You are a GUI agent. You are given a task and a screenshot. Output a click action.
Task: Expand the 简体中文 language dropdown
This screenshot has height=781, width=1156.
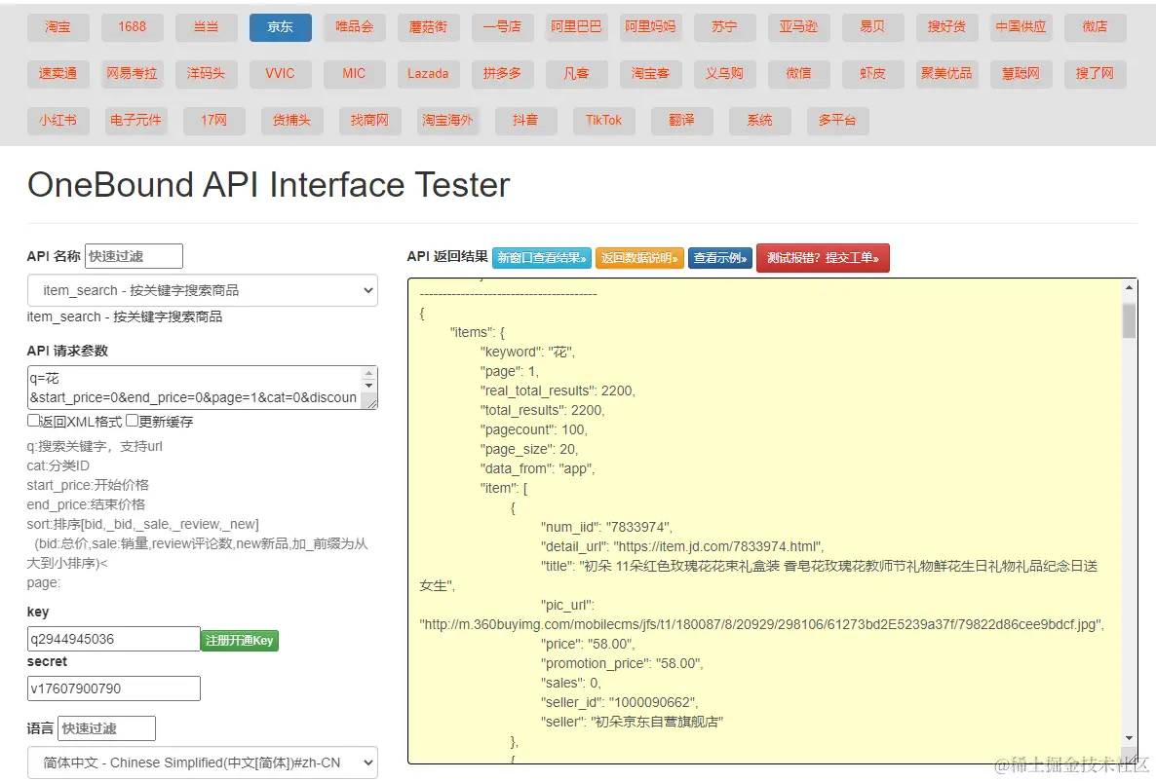point(202,762)
